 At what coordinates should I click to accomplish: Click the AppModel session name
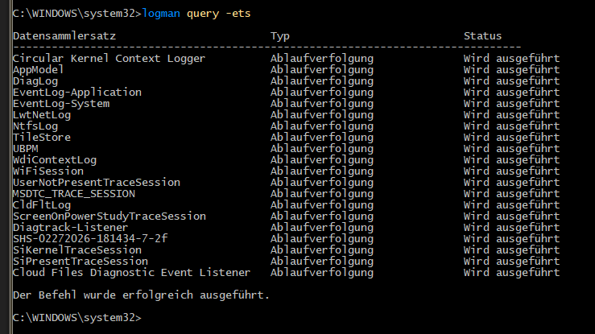39,70
